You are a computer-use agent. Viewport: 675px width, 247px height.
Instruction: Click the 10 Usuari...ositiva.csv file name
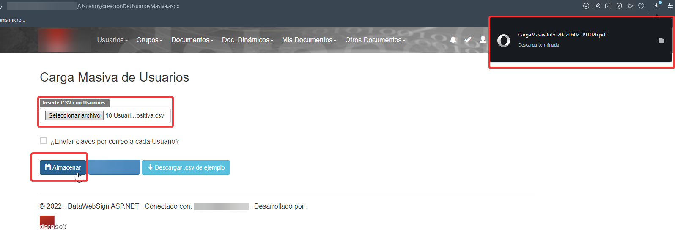(x=135, y=115)
